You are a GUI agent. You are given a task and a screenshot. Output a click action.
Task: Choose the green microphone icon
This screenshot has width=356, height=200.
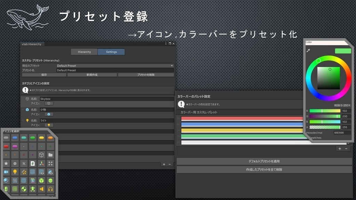click(x=33, y=189)
